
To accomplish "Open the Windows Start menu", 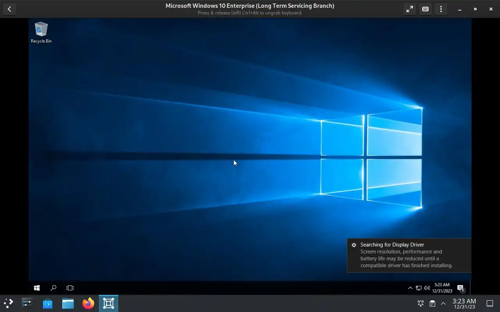I will tap(37, 288).
